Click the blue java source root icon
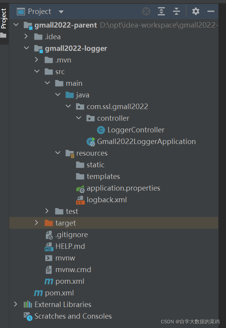226x328 pixels. point(70,95)
